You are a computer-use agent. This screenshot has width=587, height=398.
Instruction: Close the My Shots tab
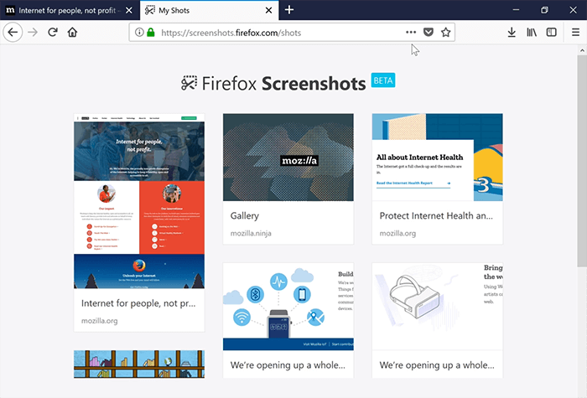pos(268,10)
